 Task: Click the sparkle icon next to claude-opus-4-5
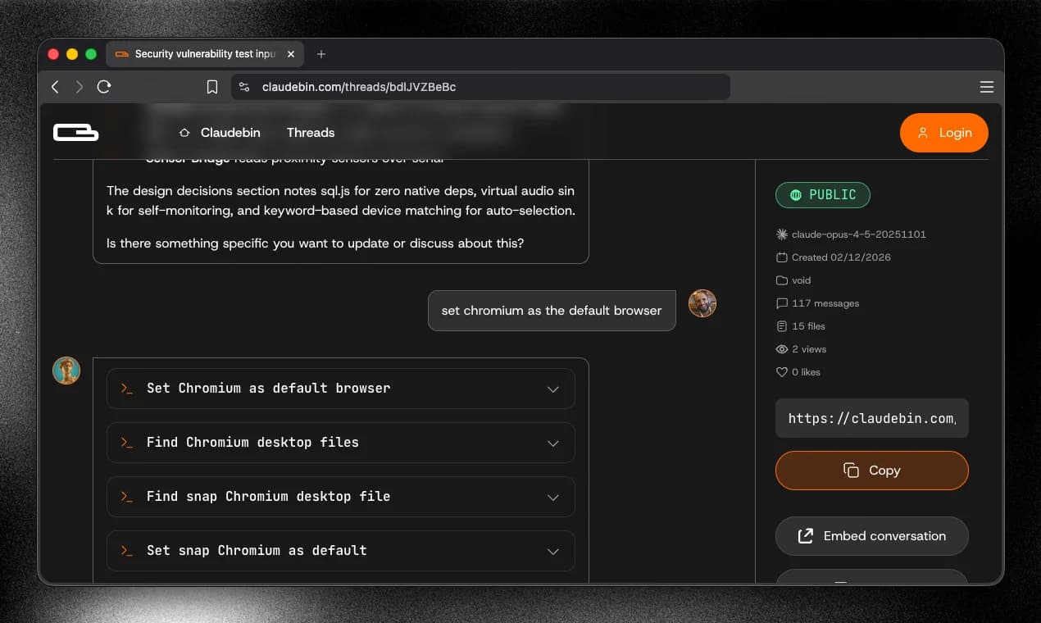[x=781, y=234]
